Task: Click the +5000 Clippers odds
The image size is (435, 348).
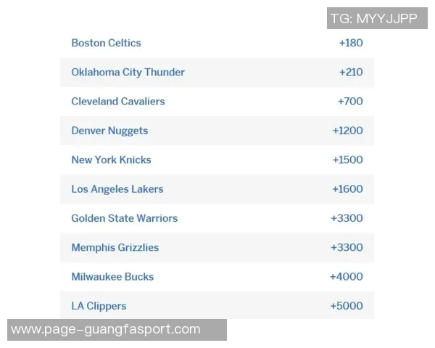Action: coord(347,306)
